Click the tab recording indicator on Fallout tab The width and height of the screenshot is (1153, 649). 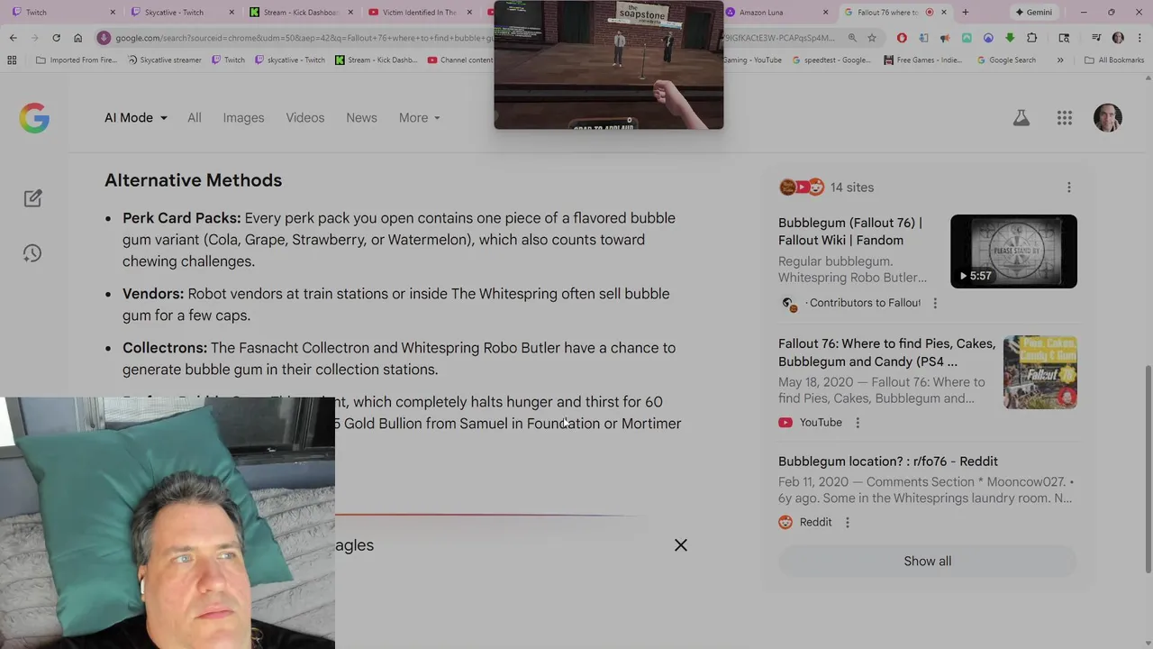click(930, 13)
